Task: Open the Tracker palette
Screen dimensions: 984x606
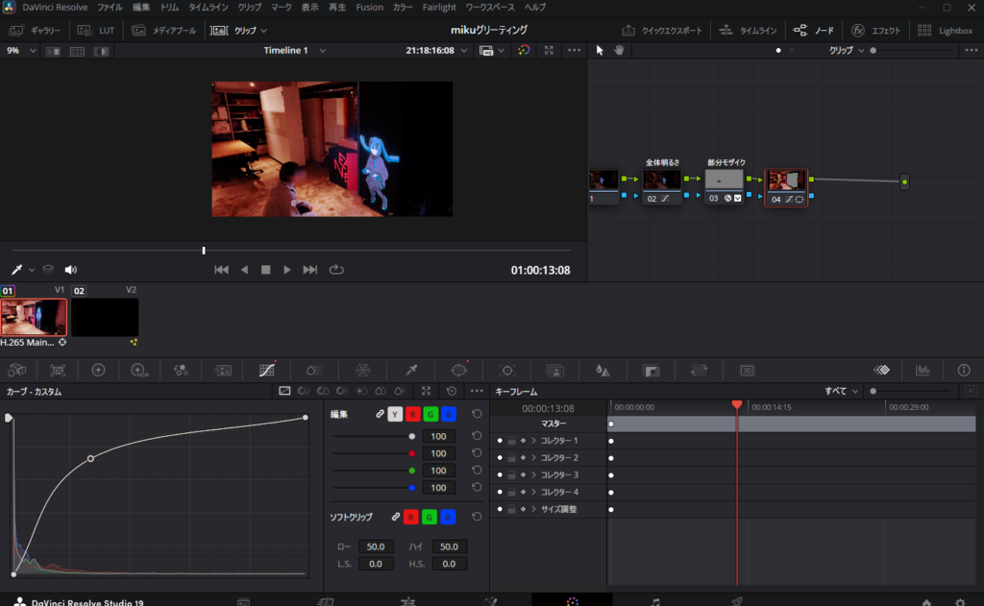Action: tap(507, 370)
